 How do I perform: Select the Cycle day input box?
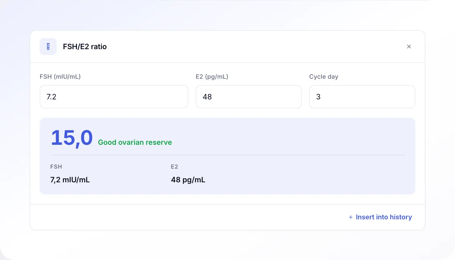pos(362,97)
